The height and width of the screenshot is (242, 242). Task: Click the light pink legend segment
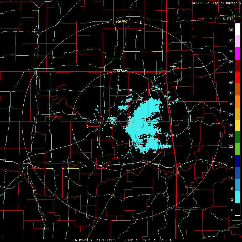[237, 41]
